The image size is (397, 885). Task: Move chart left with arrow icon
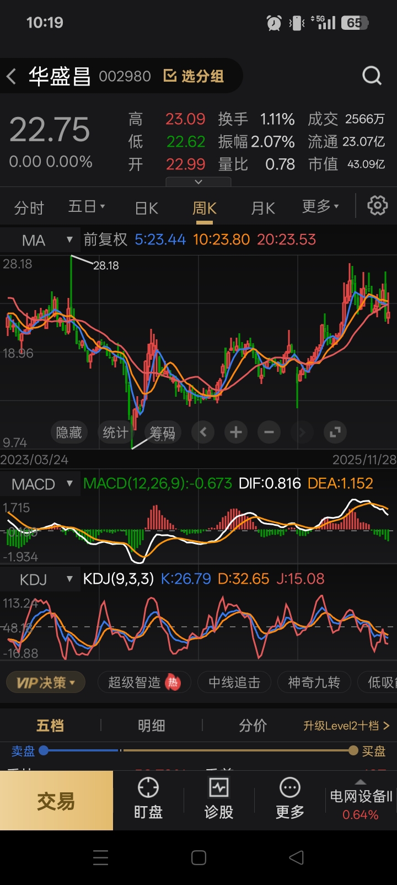coord(203,432)
